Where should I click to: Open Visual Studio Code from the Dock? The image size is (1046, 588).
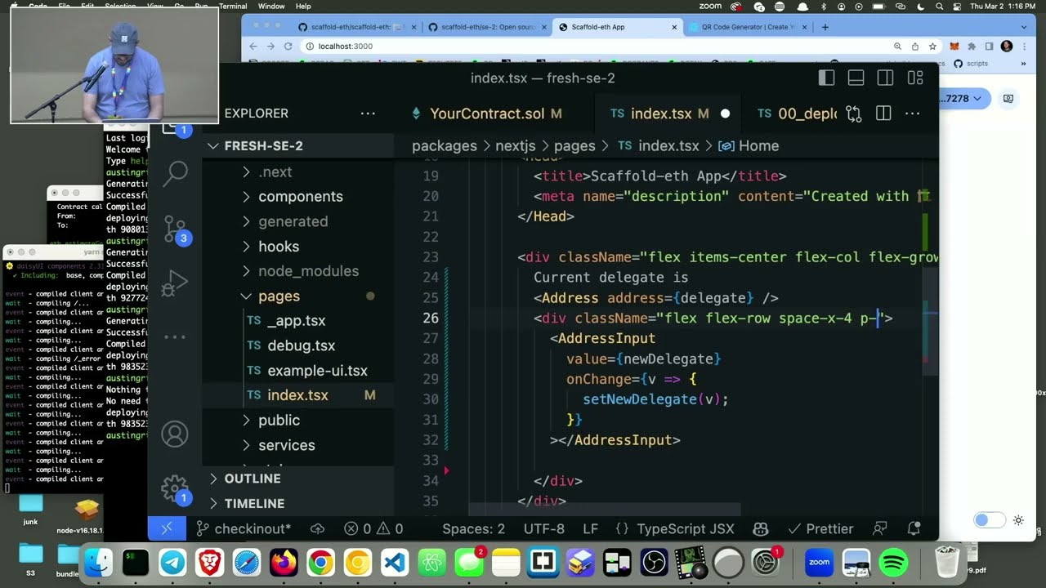[x=395, y=562]
